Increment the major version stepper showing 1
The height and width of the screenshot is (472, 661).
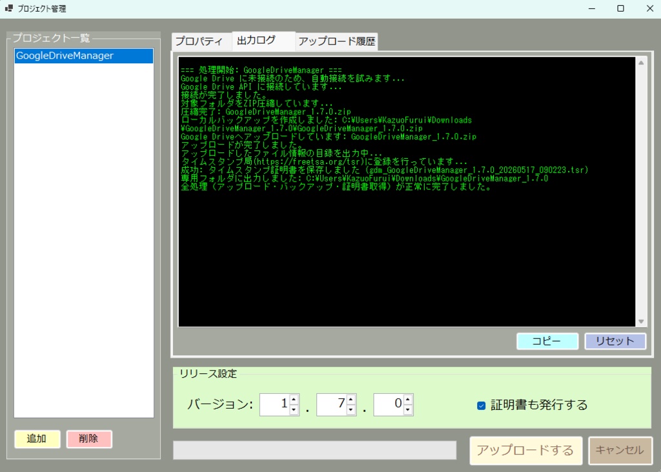pyautogui.click(x=294, y=400)
